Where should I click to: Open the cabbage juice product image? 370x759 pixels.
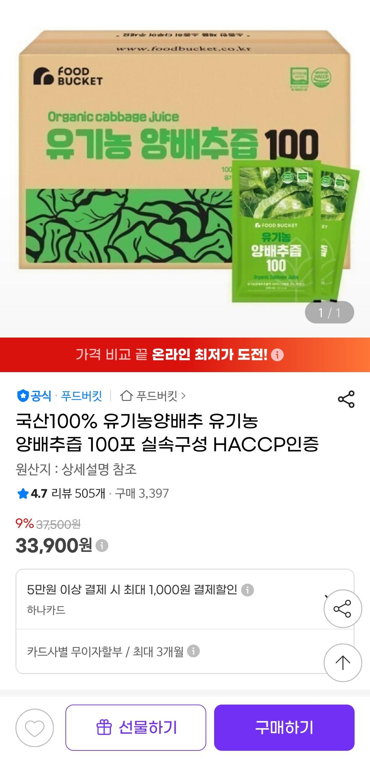coord(185,168)
